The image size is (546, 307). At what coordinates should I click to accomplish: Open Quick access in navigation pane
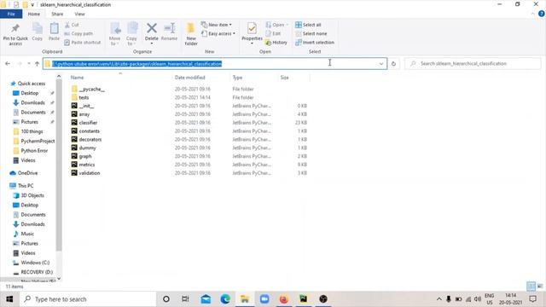tap(32, 84)
